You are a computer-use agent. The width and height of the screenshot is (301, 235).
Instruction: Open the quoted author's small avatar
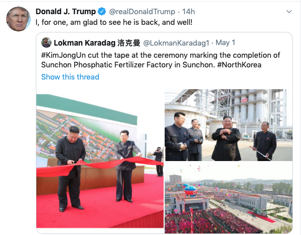pyautogui.click(x=46, y=43)
